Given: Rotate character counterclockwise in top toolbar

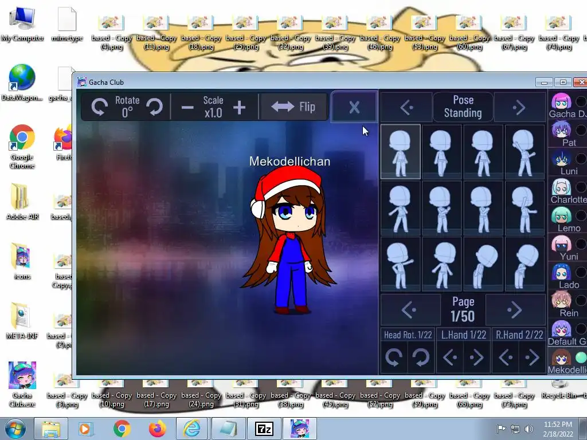Looking at the screenshot, I should [x=99, y=107].
